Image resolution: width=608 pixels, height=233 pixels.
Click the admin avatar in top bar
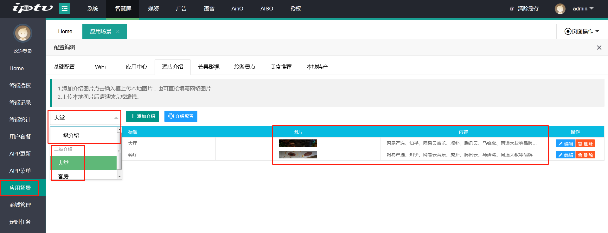560,9
